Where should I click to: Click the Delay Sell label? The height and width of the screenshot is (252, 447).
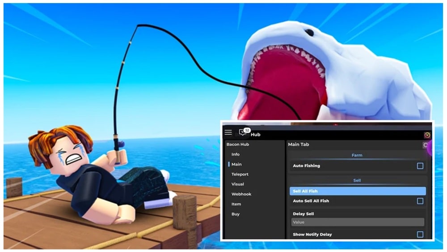304,214
